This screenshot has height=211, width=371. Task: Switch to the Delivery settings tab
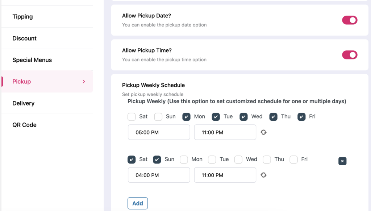tap(23, 103)
